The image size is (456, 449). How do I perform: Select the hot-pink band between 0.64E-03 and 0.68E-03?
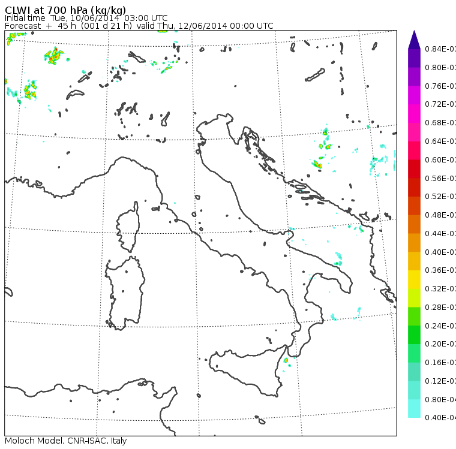click(x=414, y=132)
